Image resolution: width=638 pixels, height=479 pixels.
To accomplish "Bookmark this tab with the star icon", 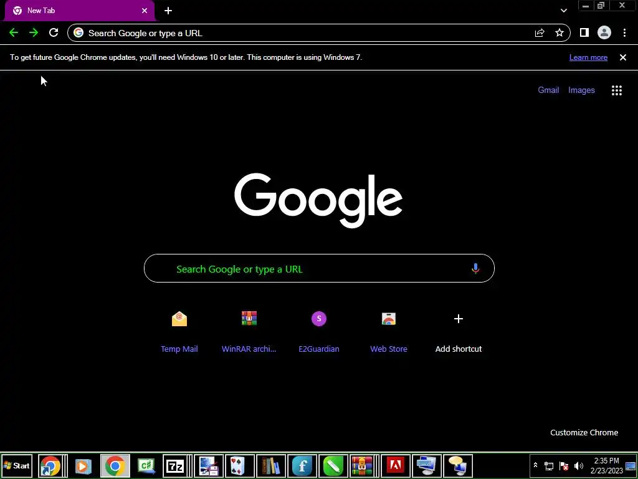I will click(559, 33).
